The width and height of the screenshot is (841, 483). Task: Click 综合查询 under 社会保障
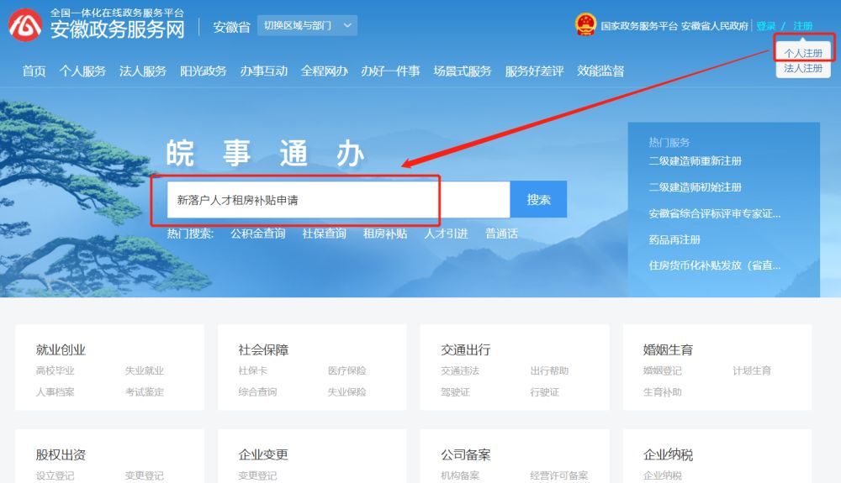tap(257, 392)
